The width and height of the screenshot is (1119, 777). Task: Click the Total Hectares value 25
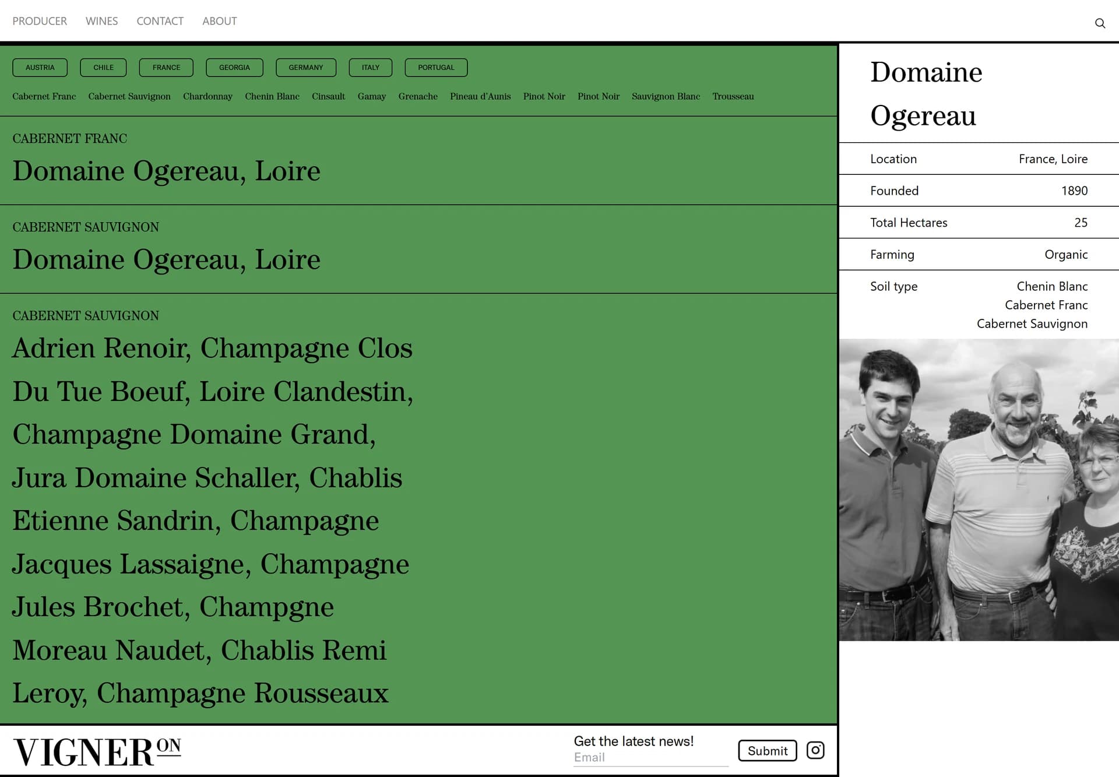tap(1081, 223)
